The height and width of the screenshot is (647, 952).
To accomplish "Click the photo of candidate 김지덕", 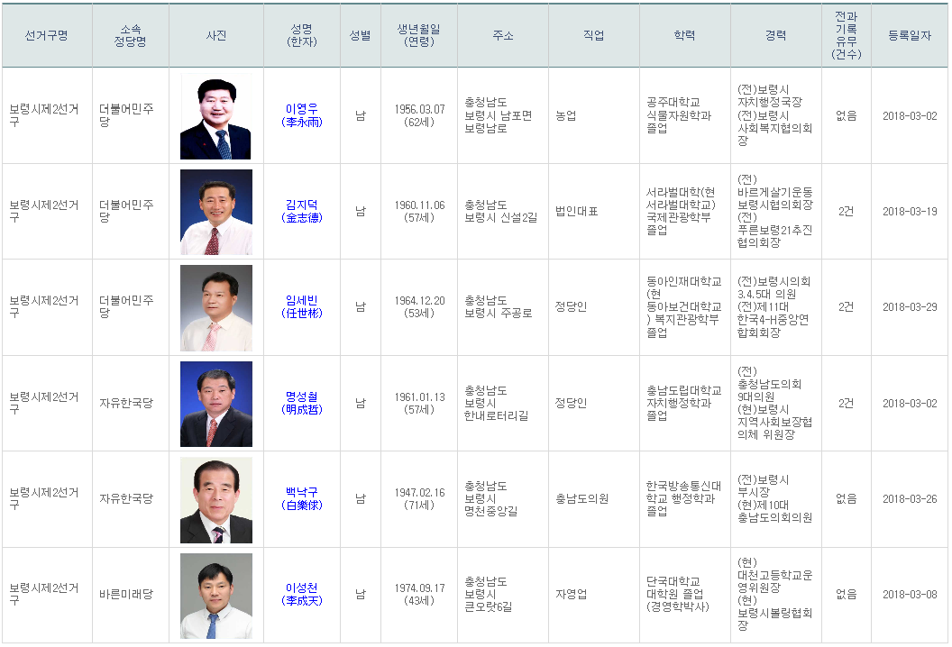I will pyautogui.click(x=216, y=212).
